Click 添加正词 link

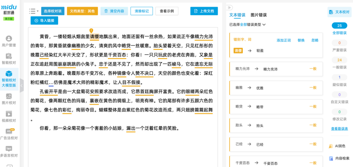coord(283,40)
